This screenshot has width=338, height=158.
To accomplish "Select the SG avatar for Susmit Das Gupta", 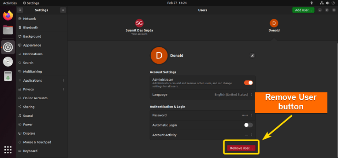I will [139, 23].
